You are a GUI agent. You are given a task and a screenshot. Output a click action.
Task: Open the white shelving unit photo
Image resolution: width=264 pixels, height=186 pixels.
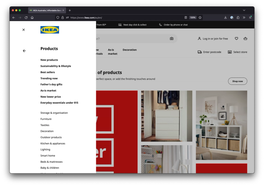(x=222, y=125)
